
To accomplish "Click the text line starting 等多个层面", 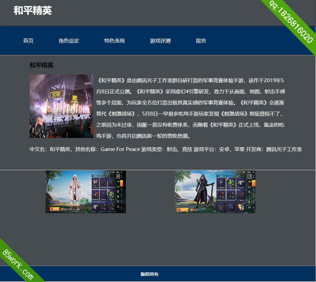I will click(x=190, y=103).
